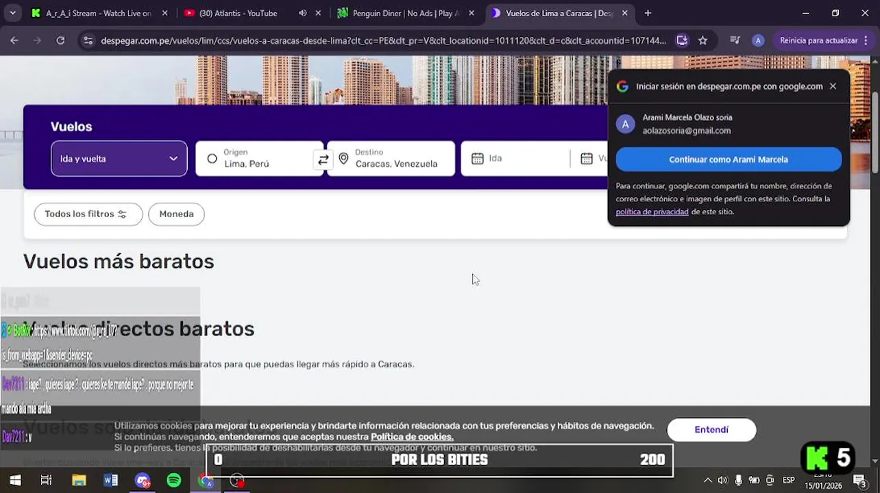
Task: Close the A_r_A_i Stream Kick tab
Action: point(164,13)
